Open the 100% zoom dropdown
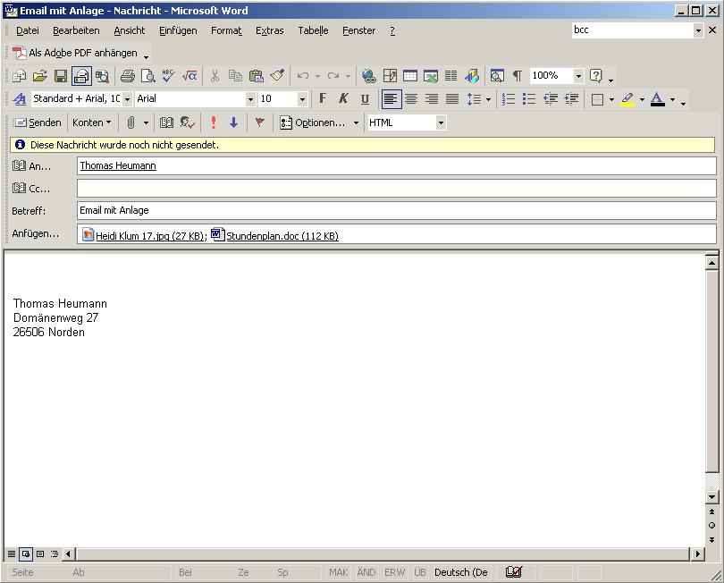This screenshot has height=583, width=724. (x=578, y=76)
